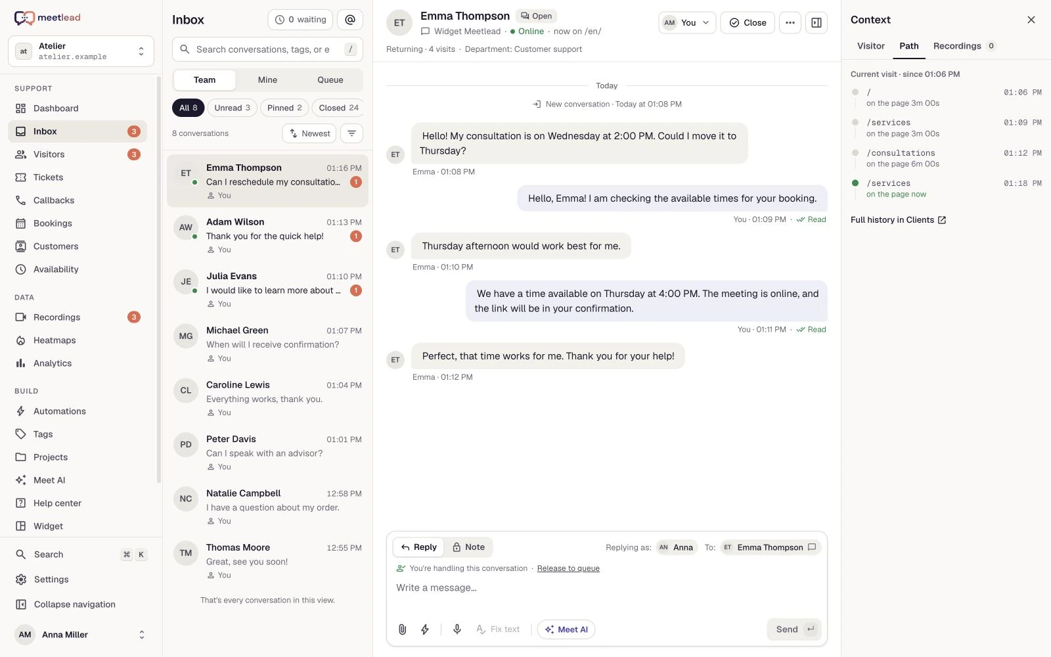1051x657 pixels.
Task: Select the Reply composer mode
Action: click(418, 547)
